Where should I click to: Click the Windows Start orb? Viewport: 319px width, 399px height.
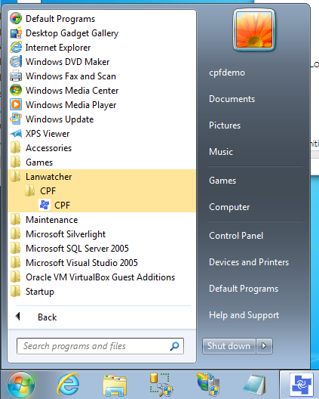point(21,385)
